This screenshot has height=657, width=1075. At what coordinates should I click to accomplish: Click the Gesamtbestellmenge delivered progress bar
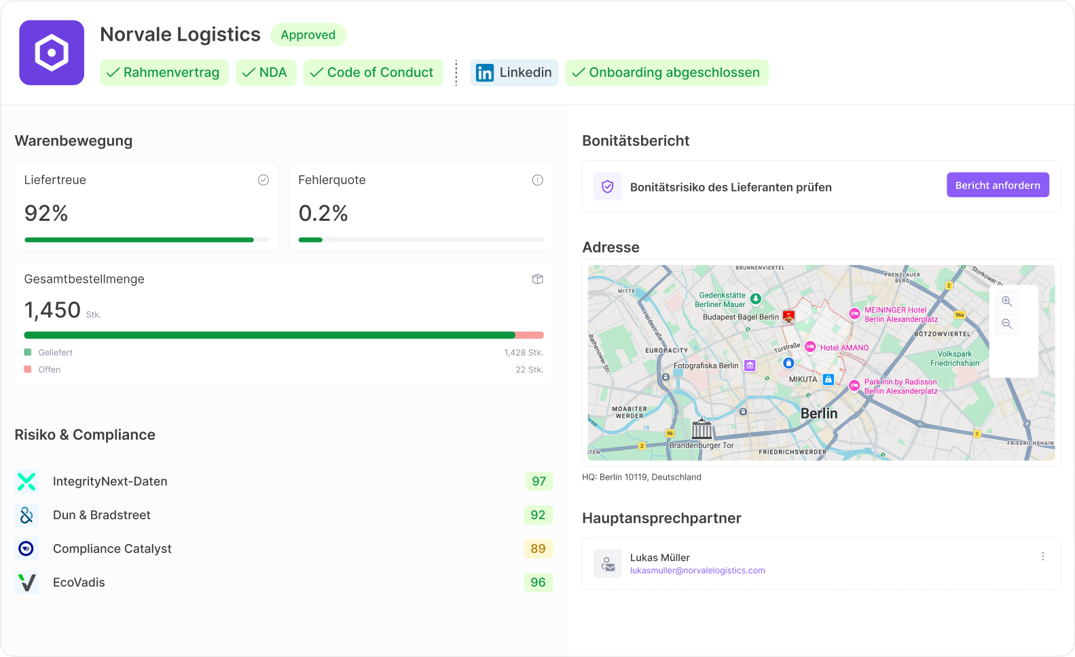[270, 335]
